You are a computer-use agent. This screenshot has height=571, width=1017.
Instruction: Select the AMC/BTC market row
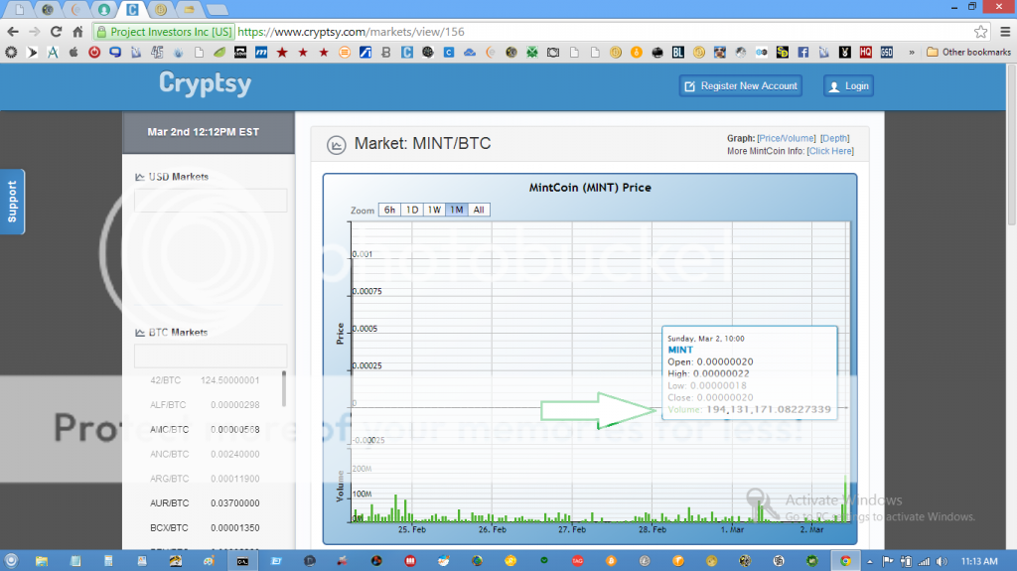coord(205,430)
